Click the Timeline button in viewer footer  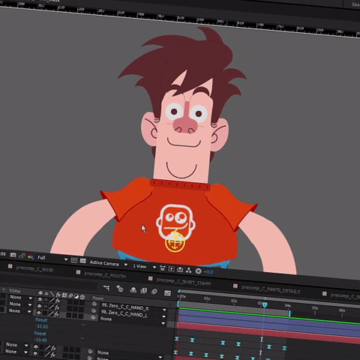coord(180,269)
